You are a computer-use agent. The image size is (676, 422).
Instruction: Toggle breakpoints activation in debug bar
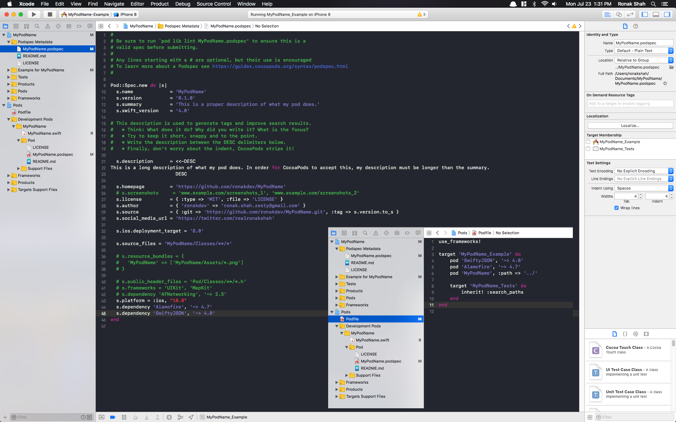coord(113,417)
